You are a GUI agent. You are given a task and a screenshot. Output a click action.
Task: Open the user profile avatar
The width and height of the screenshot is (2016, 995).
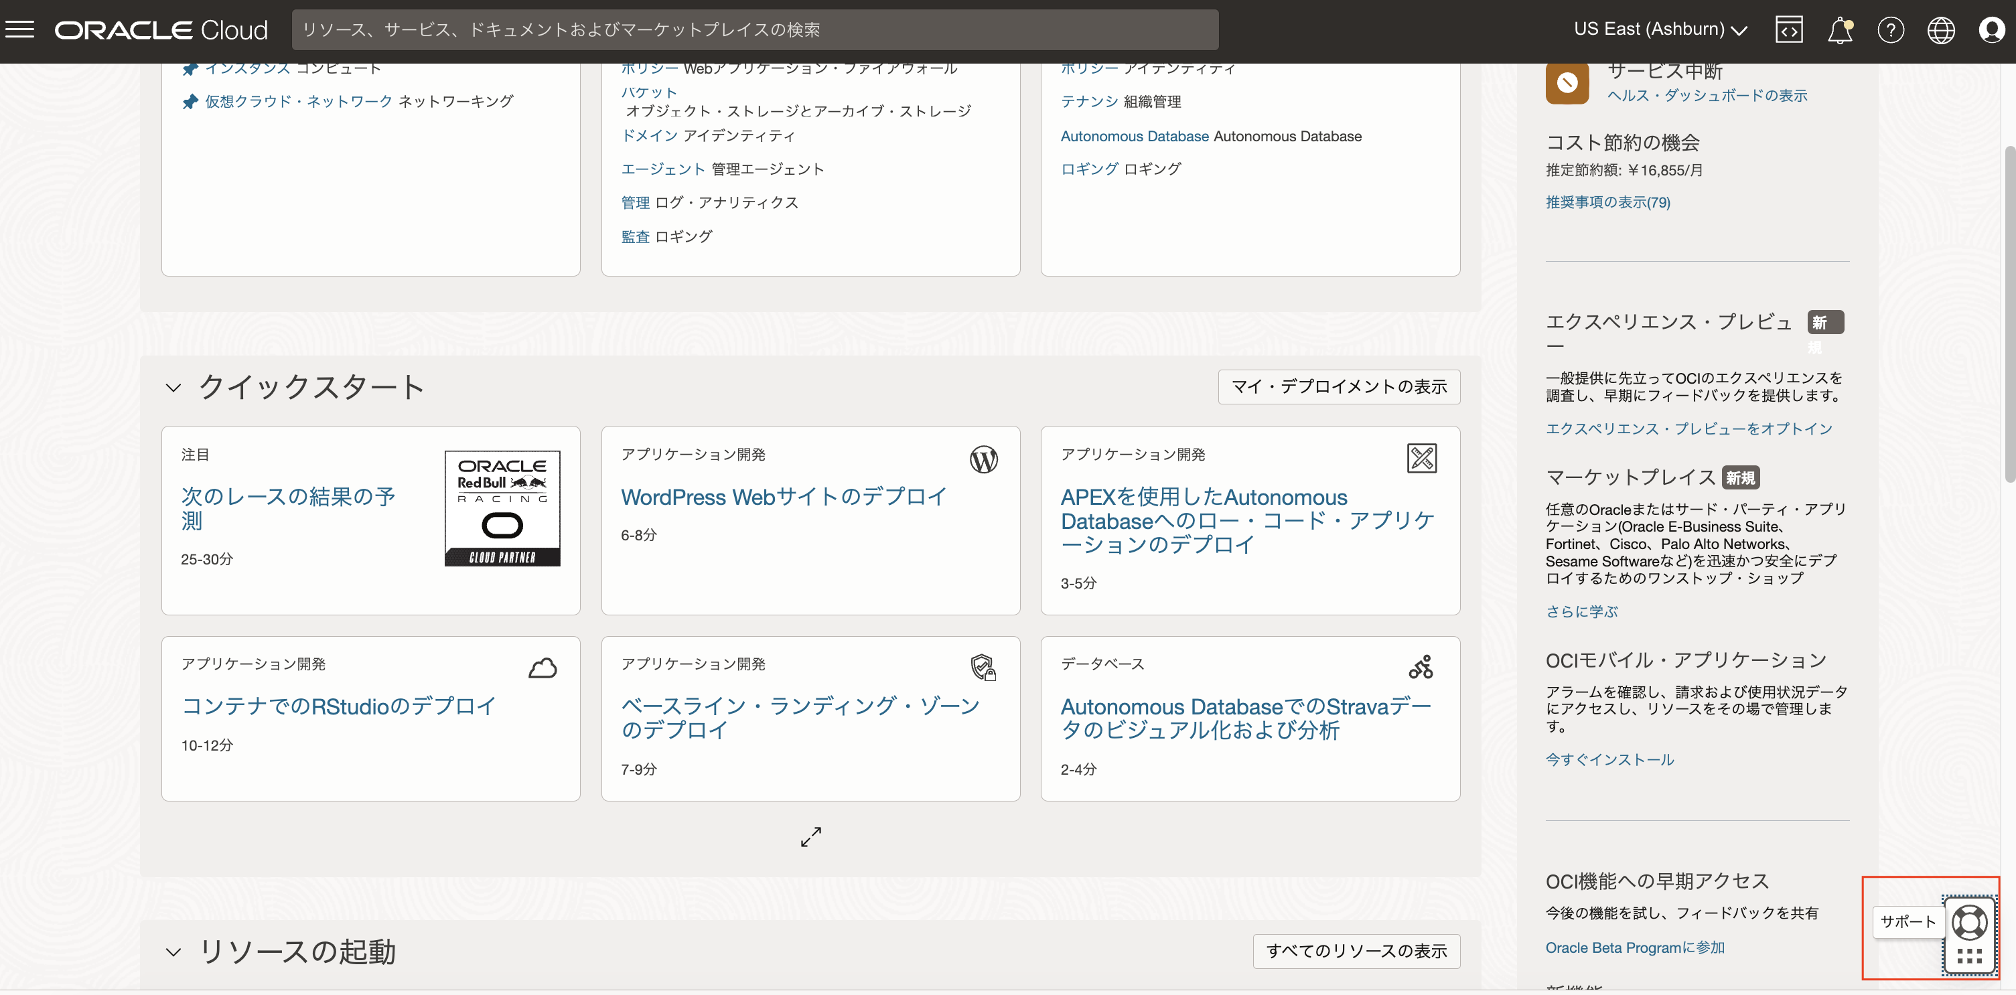(x=1992, y=29)
